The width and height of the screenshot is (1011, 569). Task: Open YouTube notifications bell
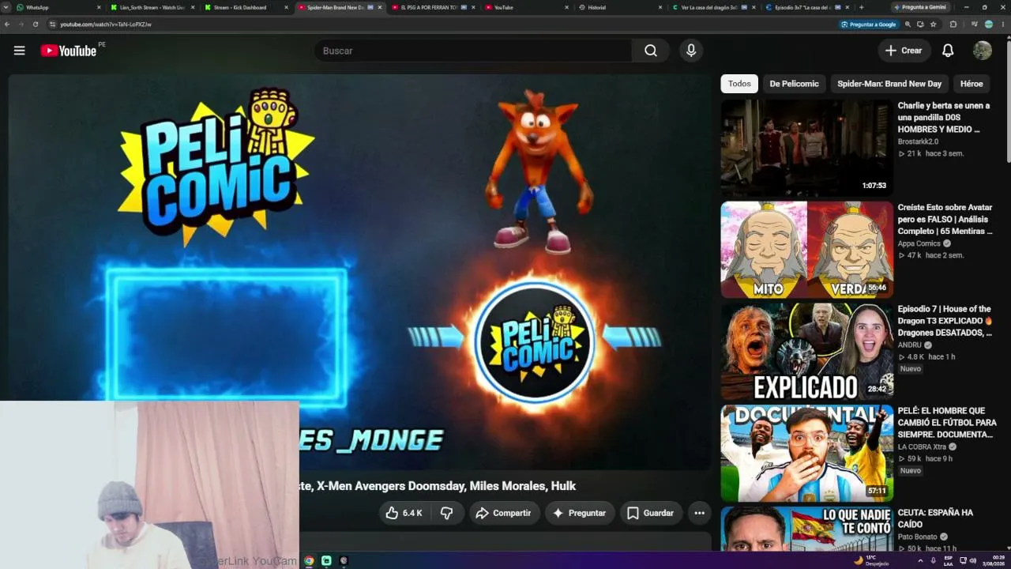point(948,51)
